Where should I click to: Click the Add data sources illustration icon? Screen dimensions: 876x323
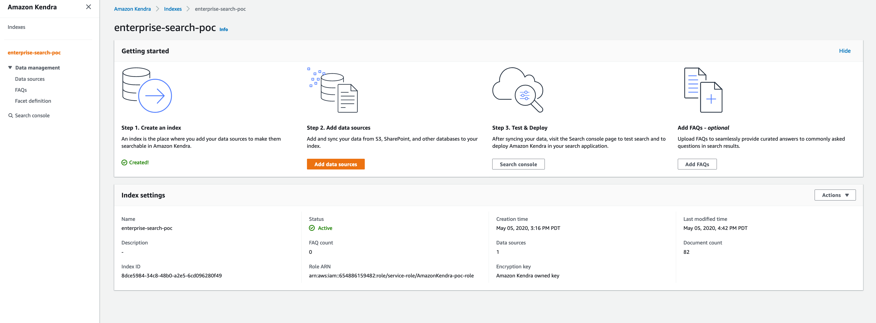point(332,90)
